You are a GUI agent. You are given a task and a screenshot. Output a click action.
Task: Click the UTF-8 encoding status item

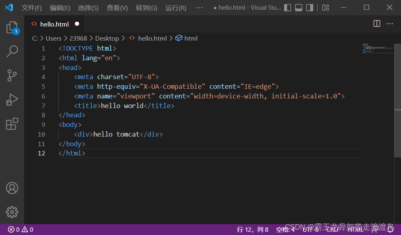pos(311,229)
